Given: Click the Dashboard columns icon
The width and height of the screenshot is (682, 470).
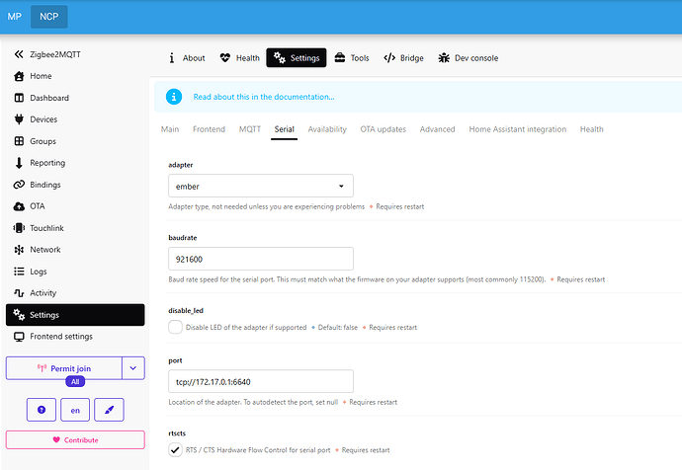Looking at the screenshot, I should click(19, 98).
